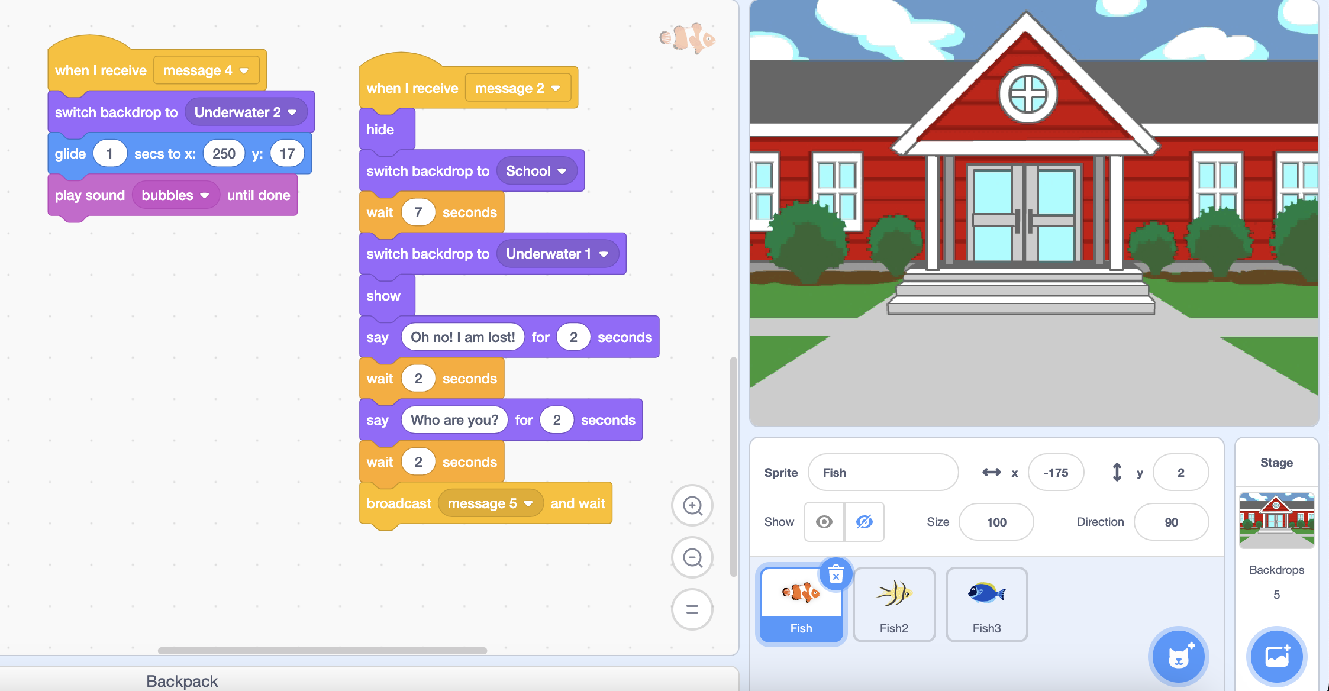The height and width of the screenshot is (691, 1329).
Task: Open the bubbles sound dropdown
Action: pos(205,196)
